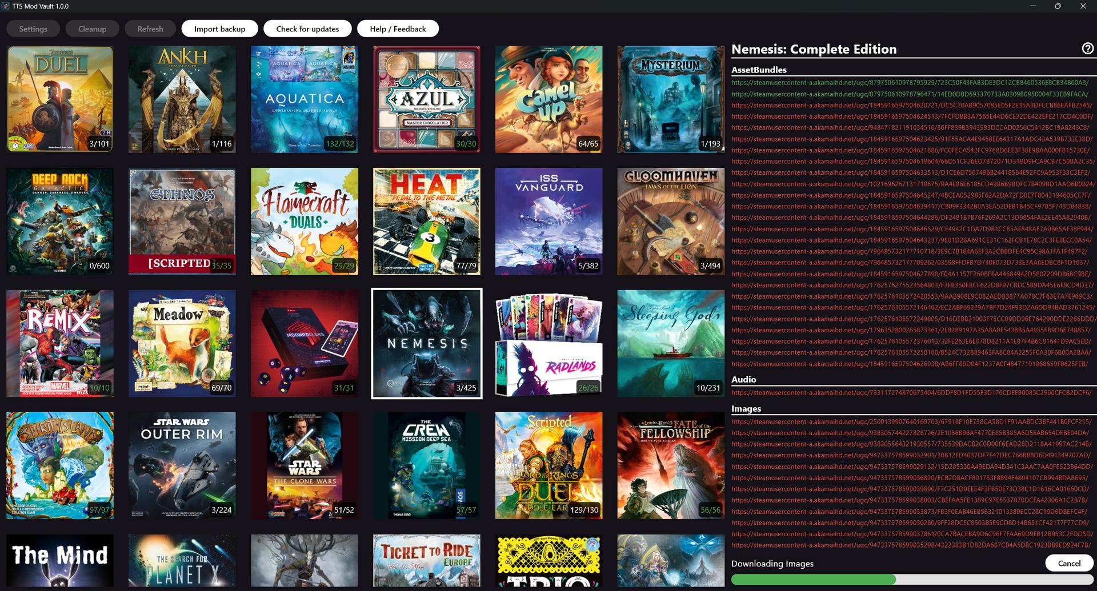The width and height of the screenshot is (1097, 591).
Task: Select The Crew Mission Deep Sea thumbnail
Action: [427, 466]
